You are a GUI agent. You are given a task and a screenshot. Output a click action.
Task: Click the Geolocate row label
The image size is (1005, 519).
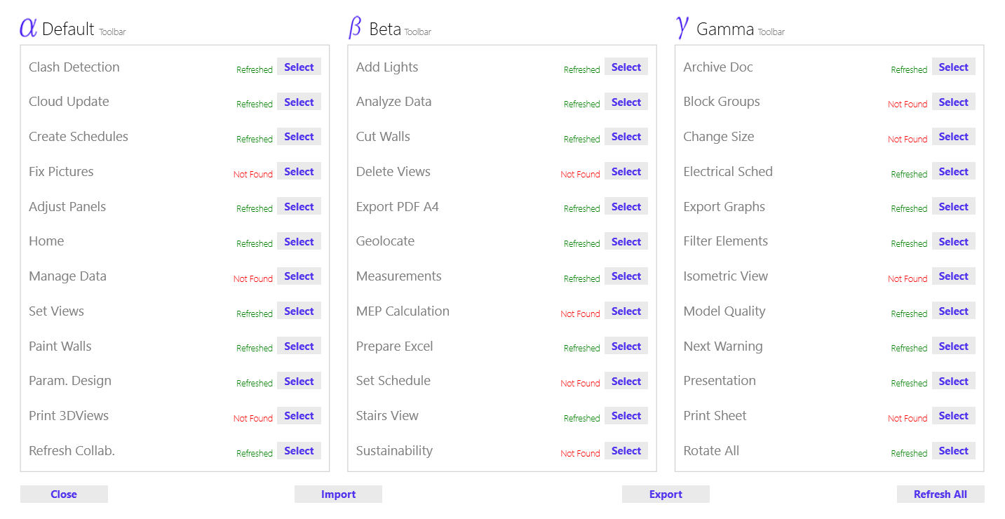(x=385, y=241)
